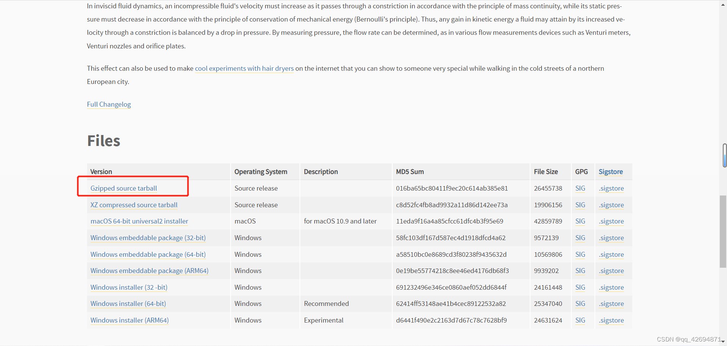727x346 pixels.
Task: Follow cool experiments with hair dryers link
Action: pos(244,68)
